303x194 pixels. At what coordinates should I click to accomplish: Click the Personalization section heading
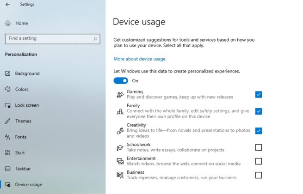click(x=21, y=54)
